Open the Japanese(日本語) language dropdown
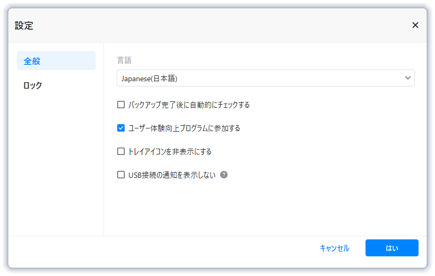This screenshot has width=435, height=276. pos(265,78)
